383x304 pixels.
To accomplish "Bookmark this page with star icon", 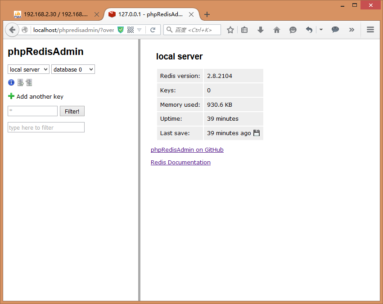I will (x=230, y=30).
